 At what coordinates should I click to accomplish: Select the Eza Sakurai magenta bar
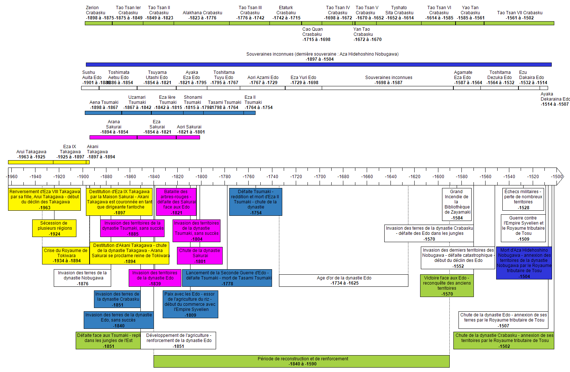click(156, 138)
